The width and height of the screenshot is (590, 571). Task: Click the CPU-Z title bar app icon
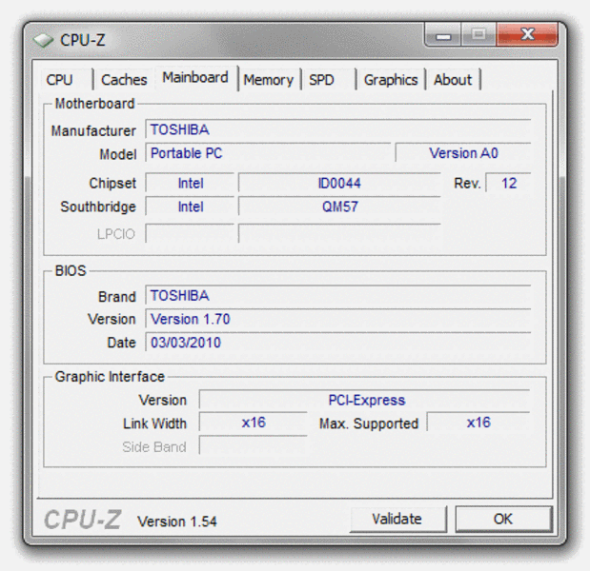(43, 40)
